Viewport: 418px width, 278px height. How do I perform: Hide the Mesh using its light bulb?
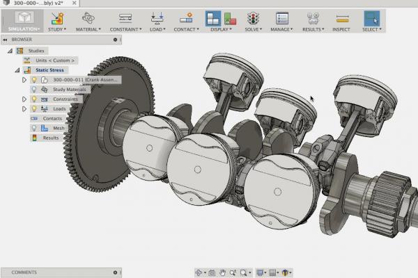click(x=34, y=129)
